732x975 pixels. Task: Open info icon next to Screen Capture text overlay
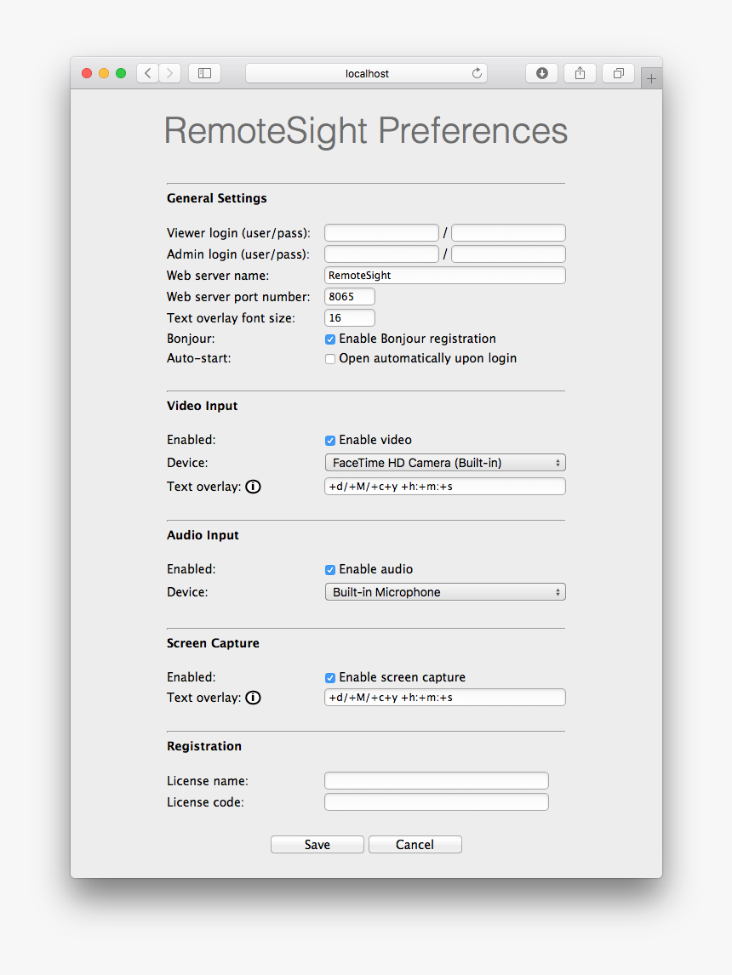click(x=253, y=698)
